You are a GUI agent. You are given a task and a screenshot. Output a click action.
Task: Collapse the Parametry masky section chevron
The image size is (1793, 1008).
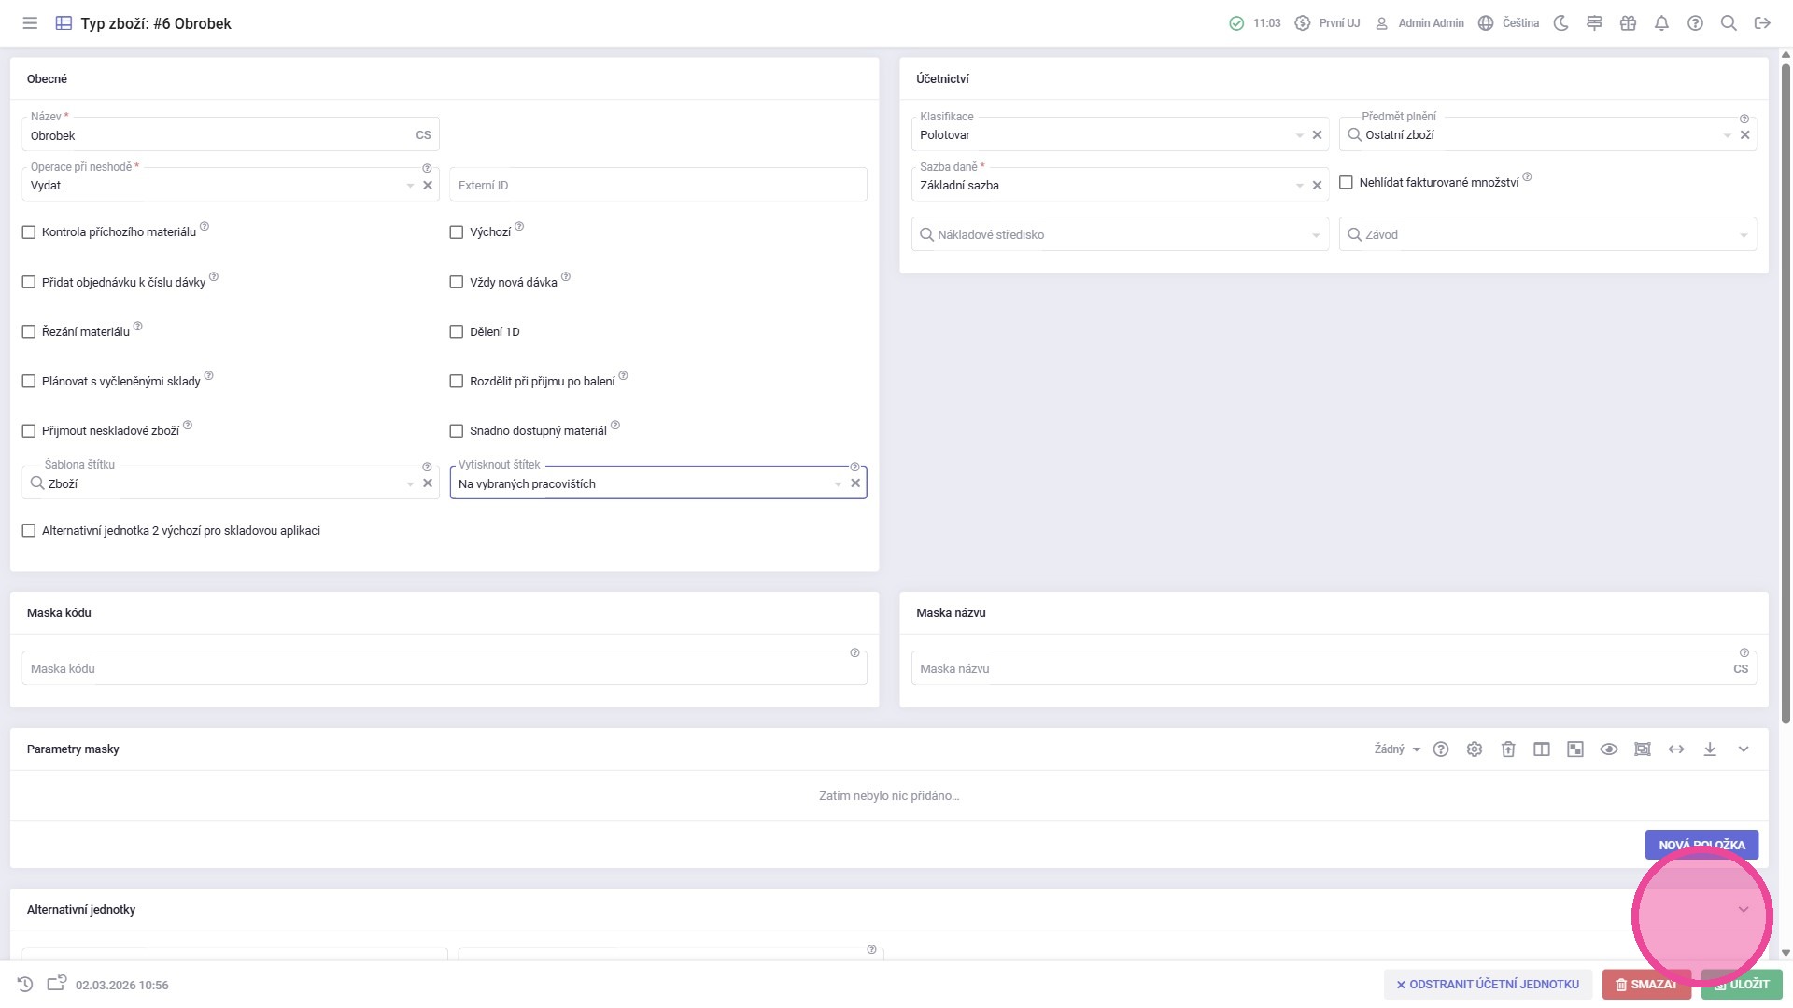pos(1744,749)
